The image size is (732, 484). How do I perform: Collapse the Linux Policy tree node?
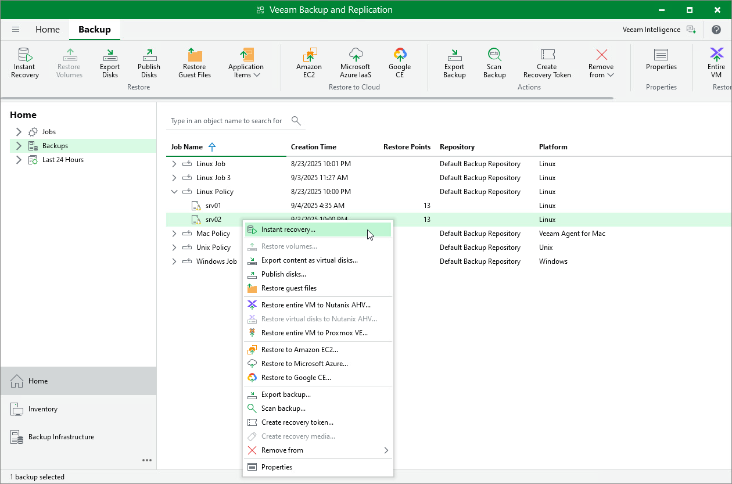coord(174,191)
